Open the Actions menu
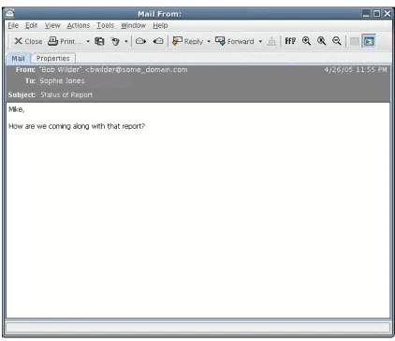Image resolution: width=395 pixels, height=341 pixels. pyautogui.click(x=79, y=25)
